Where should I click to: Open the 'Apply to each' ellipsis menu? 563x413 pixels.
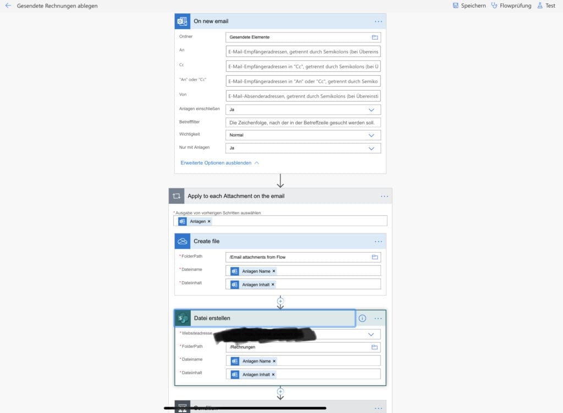coord(384,196)
